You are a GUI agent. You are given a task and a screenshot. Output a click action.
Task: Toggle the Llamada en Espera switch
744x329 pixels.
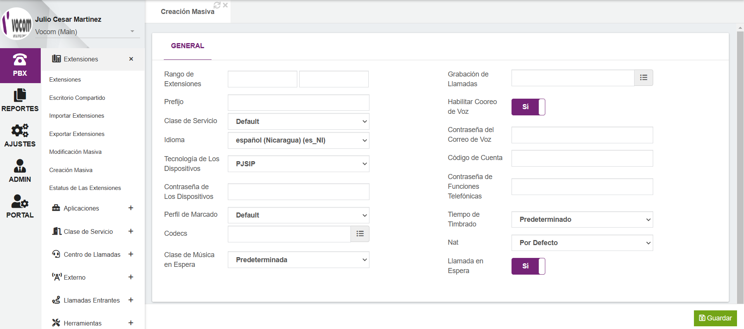tap(528, 266)
